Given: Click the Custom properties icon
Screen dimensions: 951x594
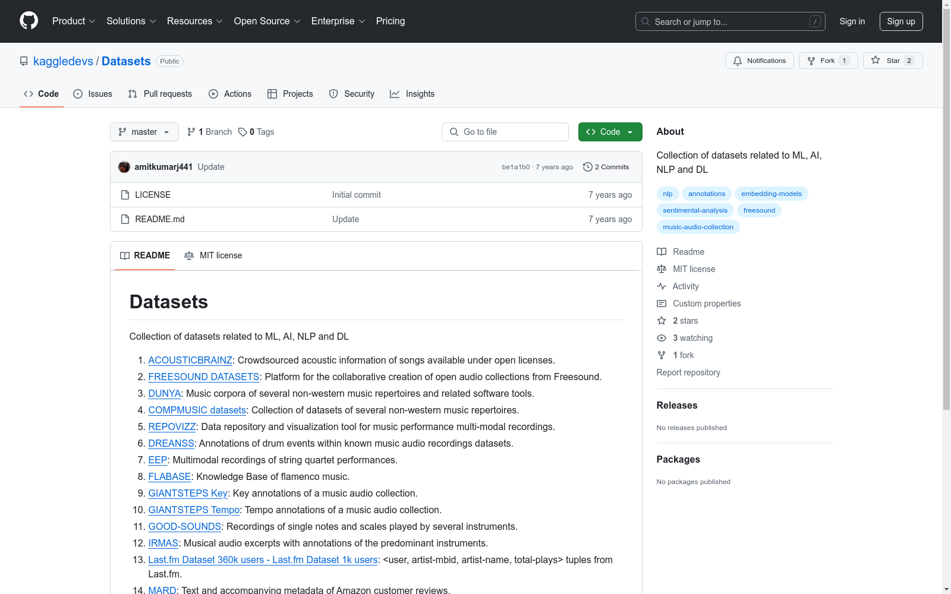Looking at the screenshot, I should [x=662, y=304].
